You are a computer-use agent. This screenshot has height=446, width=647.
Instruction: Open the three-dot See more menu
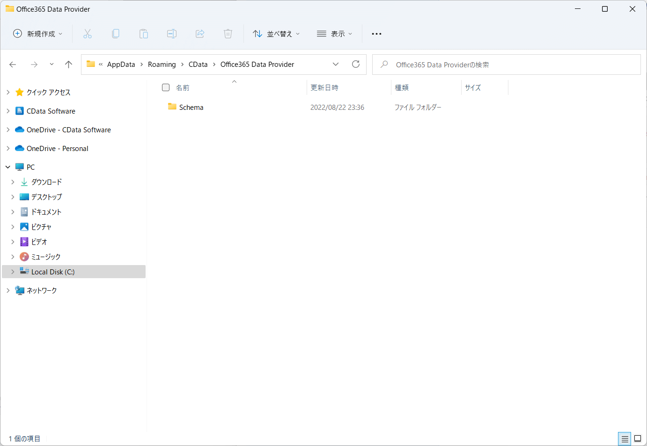(x=376, y=34)
